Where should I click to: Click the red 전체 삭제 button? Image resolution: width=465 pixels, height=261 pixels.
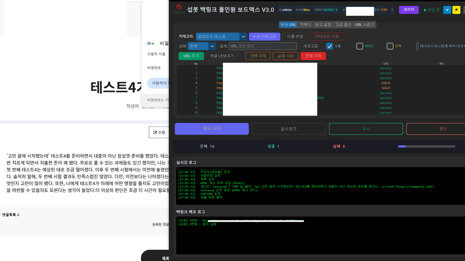pyautogui.click(x=313, y=56)
